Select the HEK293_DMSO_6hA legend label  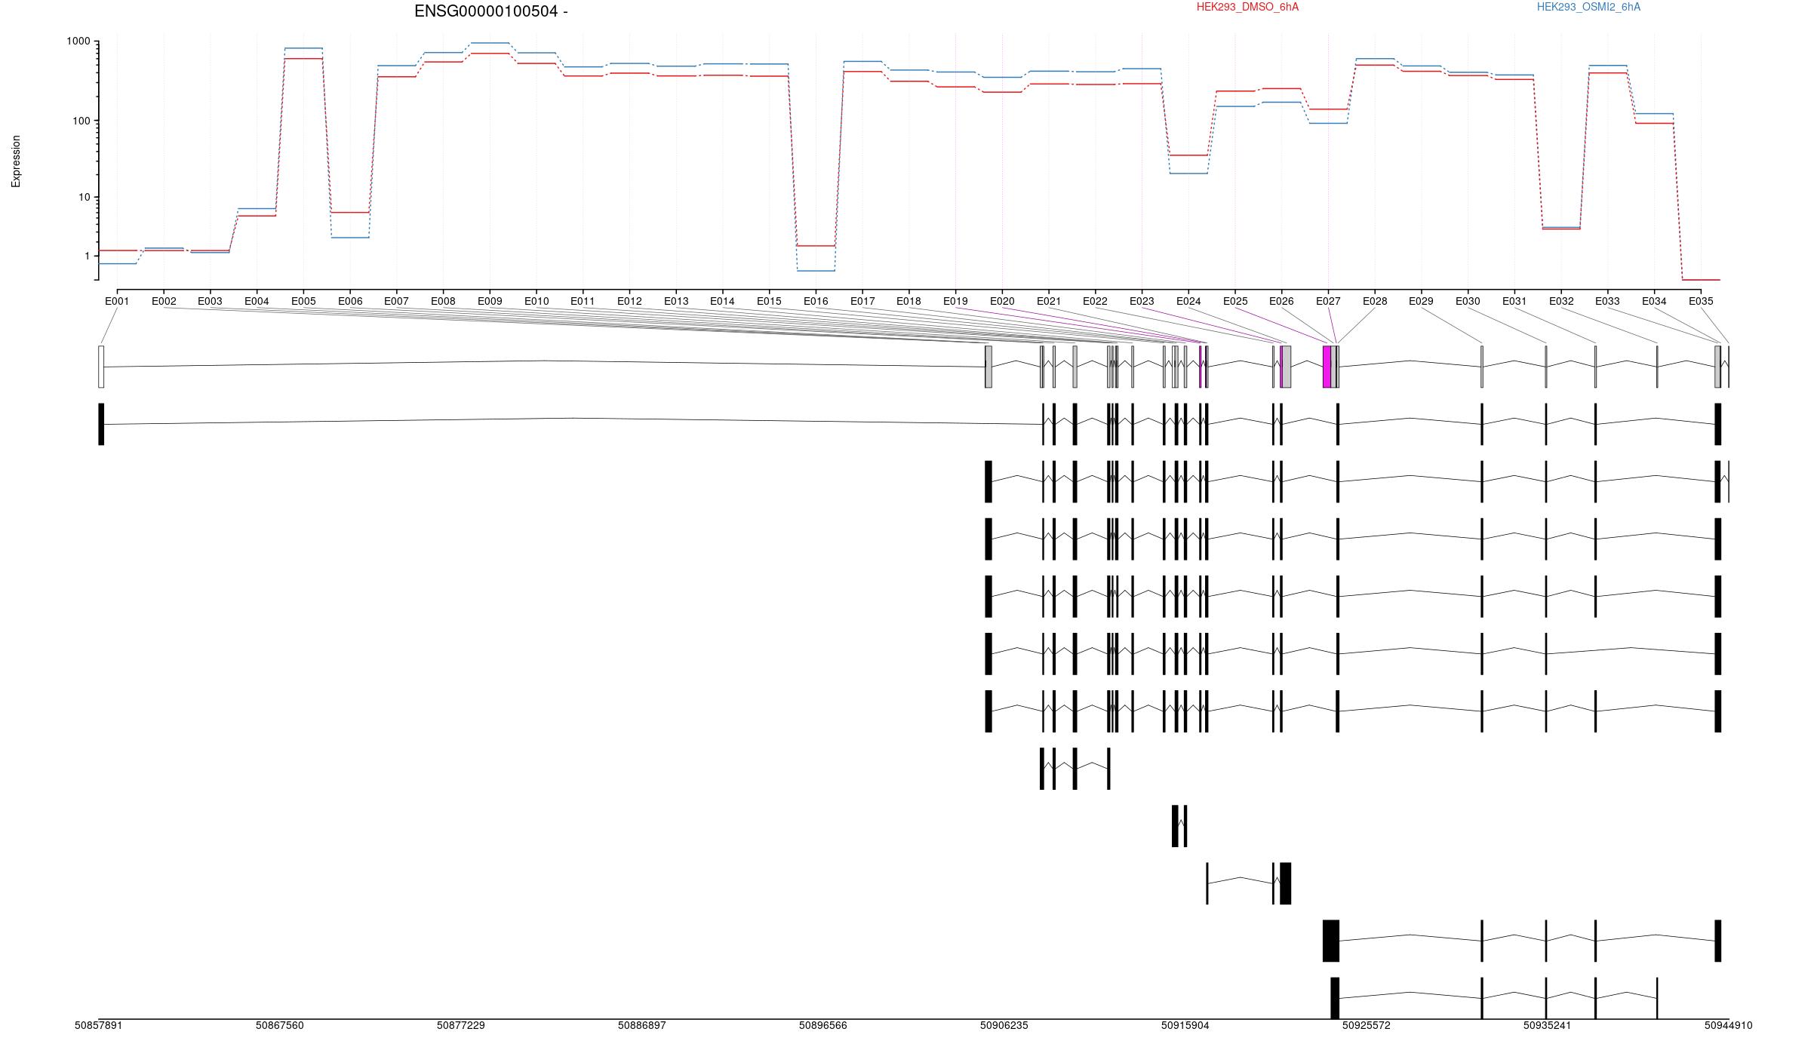(x=1247, y=7)
